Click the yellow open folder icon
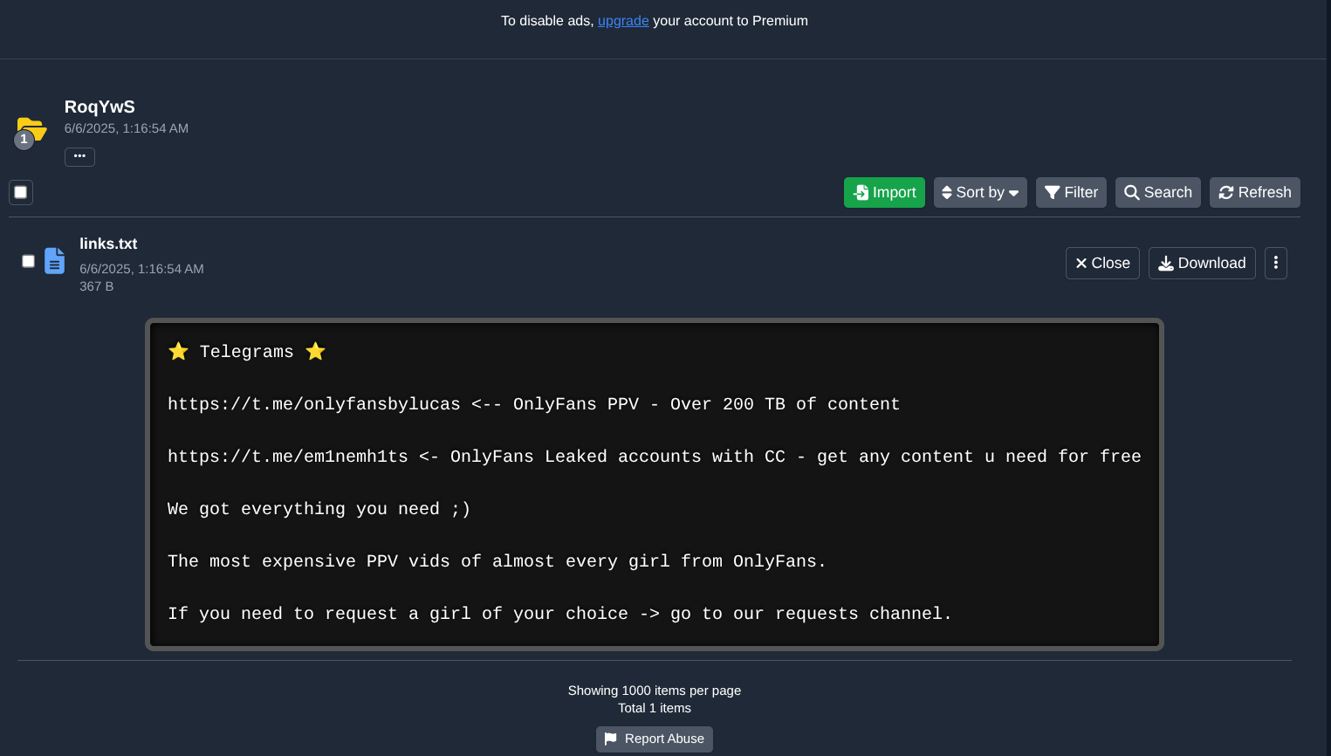The image size is (1331, 756). (x=32, y=128)
